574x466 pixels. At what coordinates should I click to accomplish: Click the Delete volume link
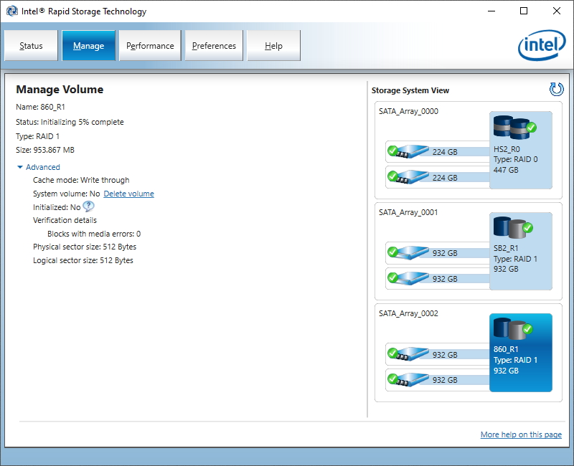[x=129, y=194]
